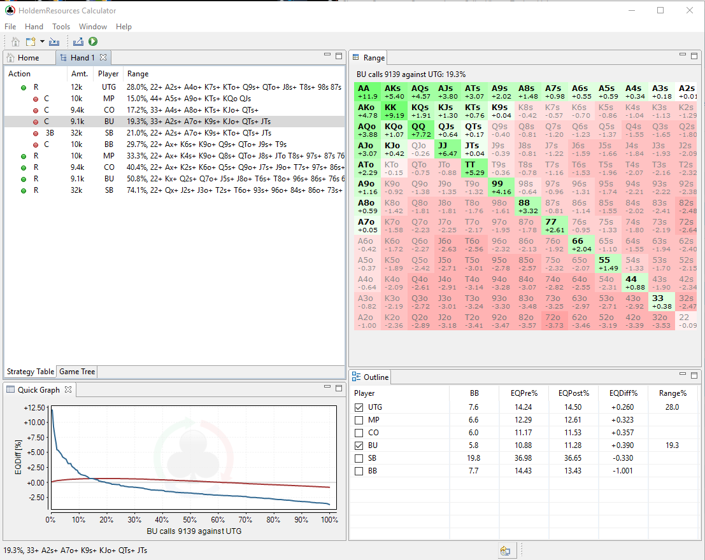Screen dimensions: 705x560
Task: Select the BU raise 50.8% action row
Action: click(174, 179)
